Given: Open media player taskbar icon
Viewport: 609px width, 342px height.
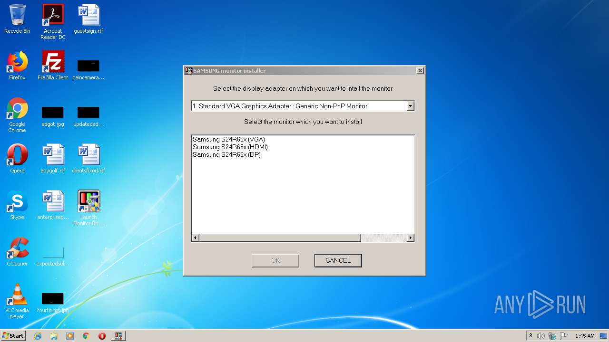Looking at the screenshot, I should point(70,336).
